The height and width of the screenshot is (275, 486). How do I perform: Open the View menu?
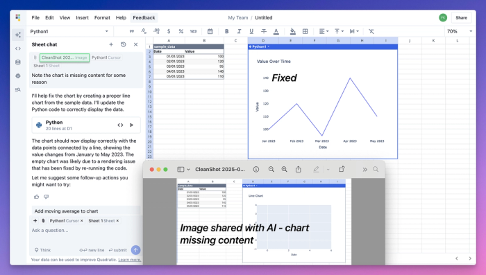[x=65, y=17]
